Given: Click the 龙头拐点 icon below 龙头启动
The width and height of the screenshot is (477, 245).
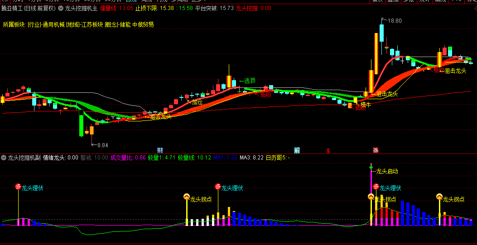Looking at the screenshot, I should [371, 197].
